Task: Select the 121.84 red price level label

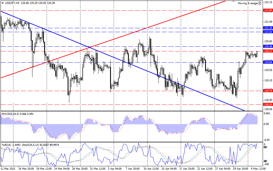Action: click(x=268, y=10)
